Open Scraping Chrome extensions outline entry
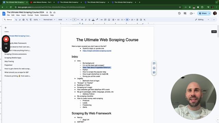Screen dimensions: 219x123 tap(15, 54)
